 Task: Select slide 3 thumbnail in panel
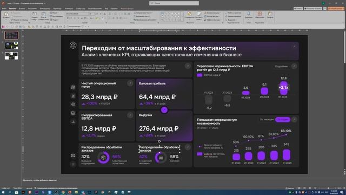(11, 56)
